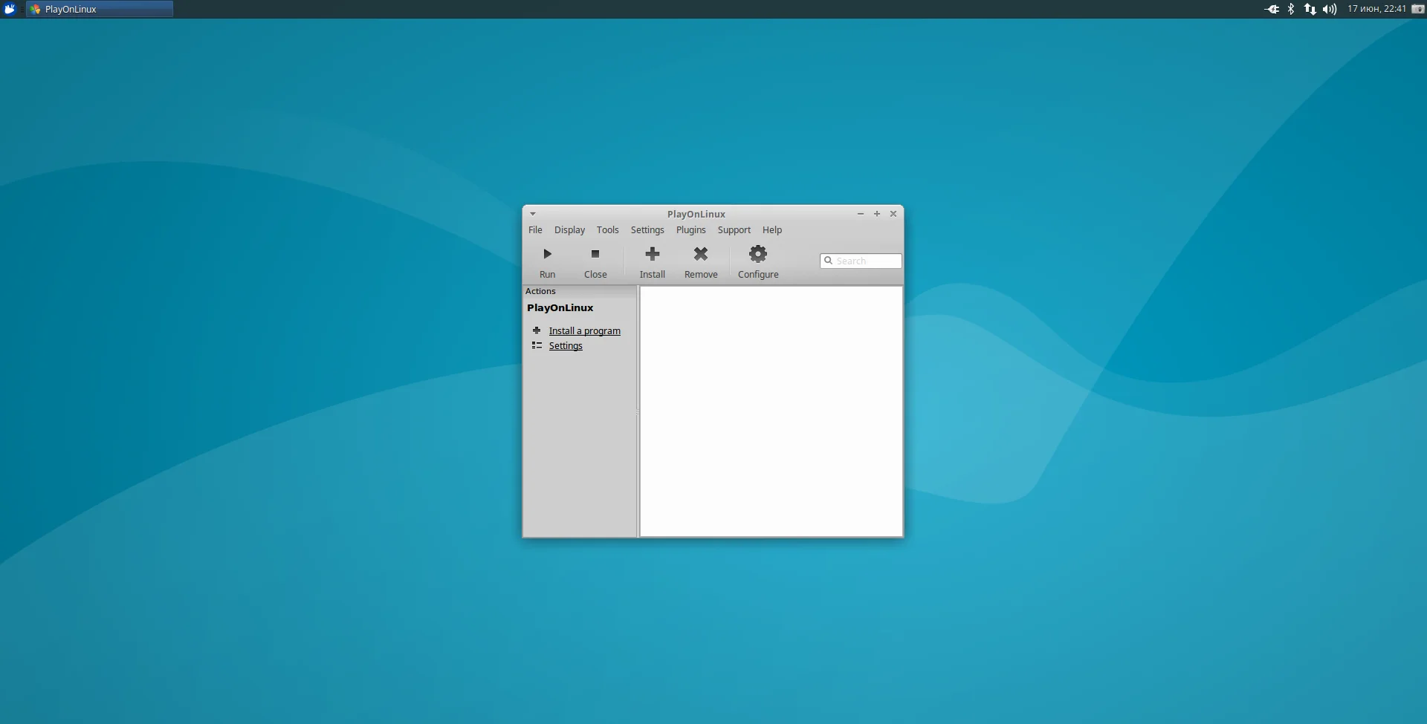This screenshot has height=724, width=1427.
Task: Close the PlayOnLinux window
Action: coord(893,214)
